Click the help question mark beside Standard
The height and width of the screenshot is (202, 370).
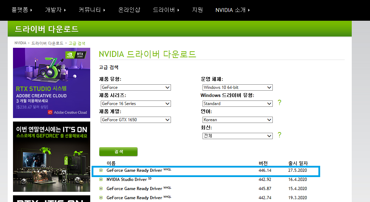[x=279, y=103]
